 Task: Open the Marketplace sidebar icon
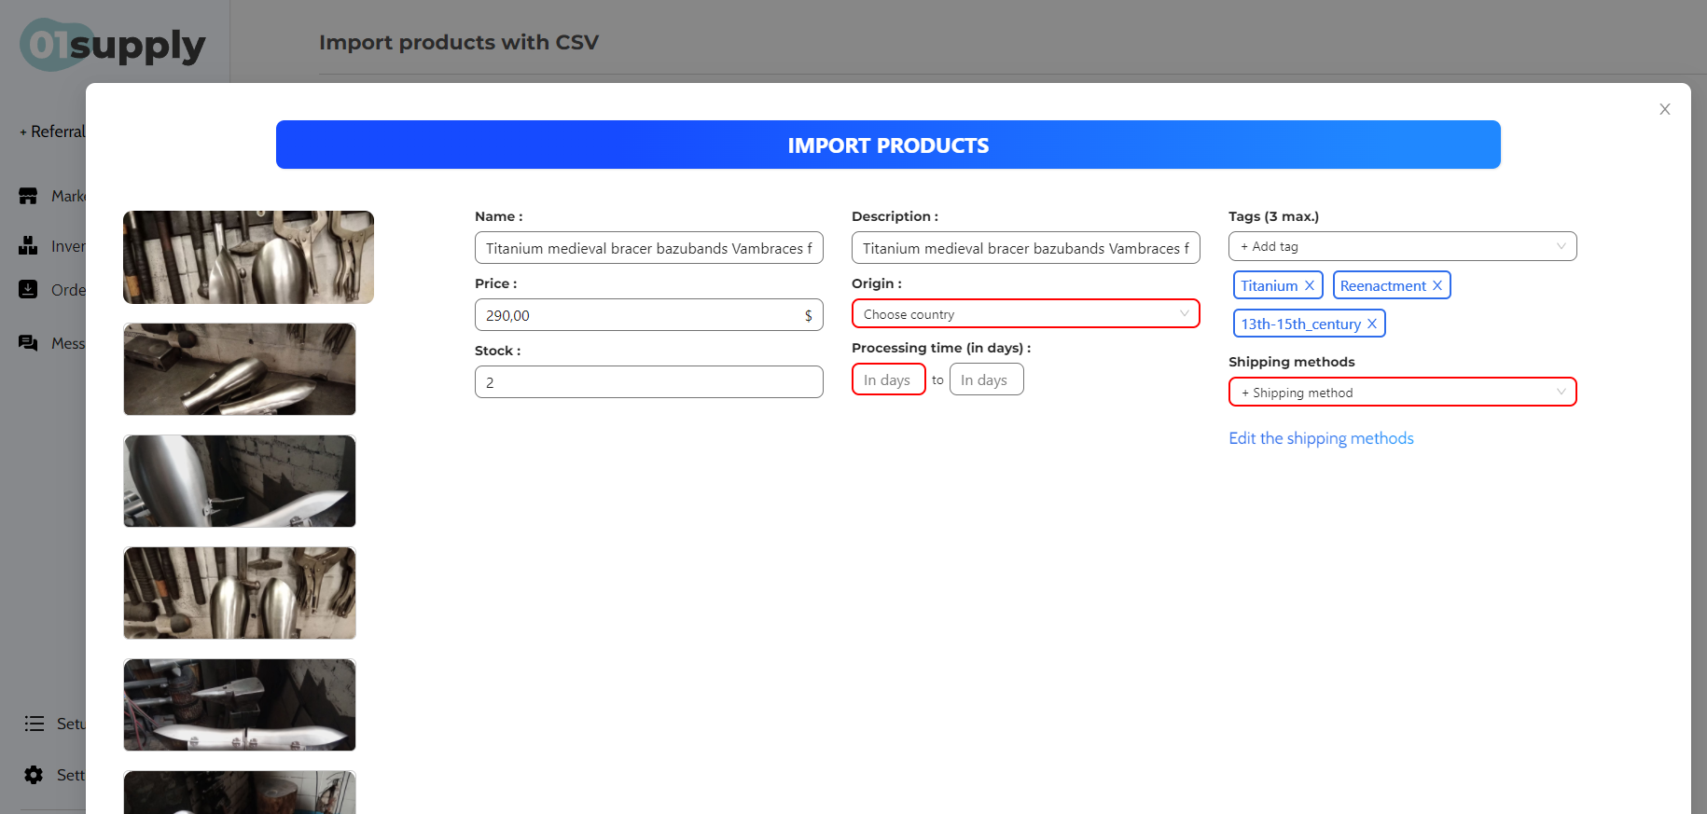click(x=28, y=196)
